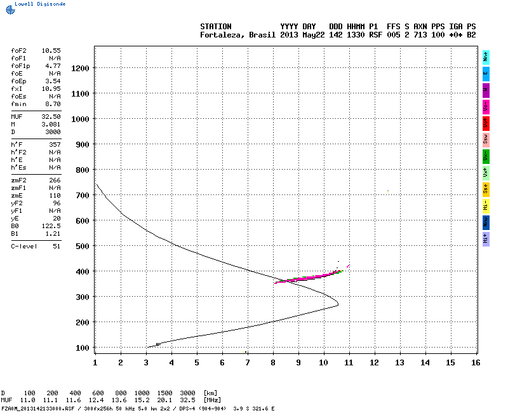Viewport: 508px width, 413px height.
Task: Click the yF2 value 96
Action: click(x=57, y=203)
